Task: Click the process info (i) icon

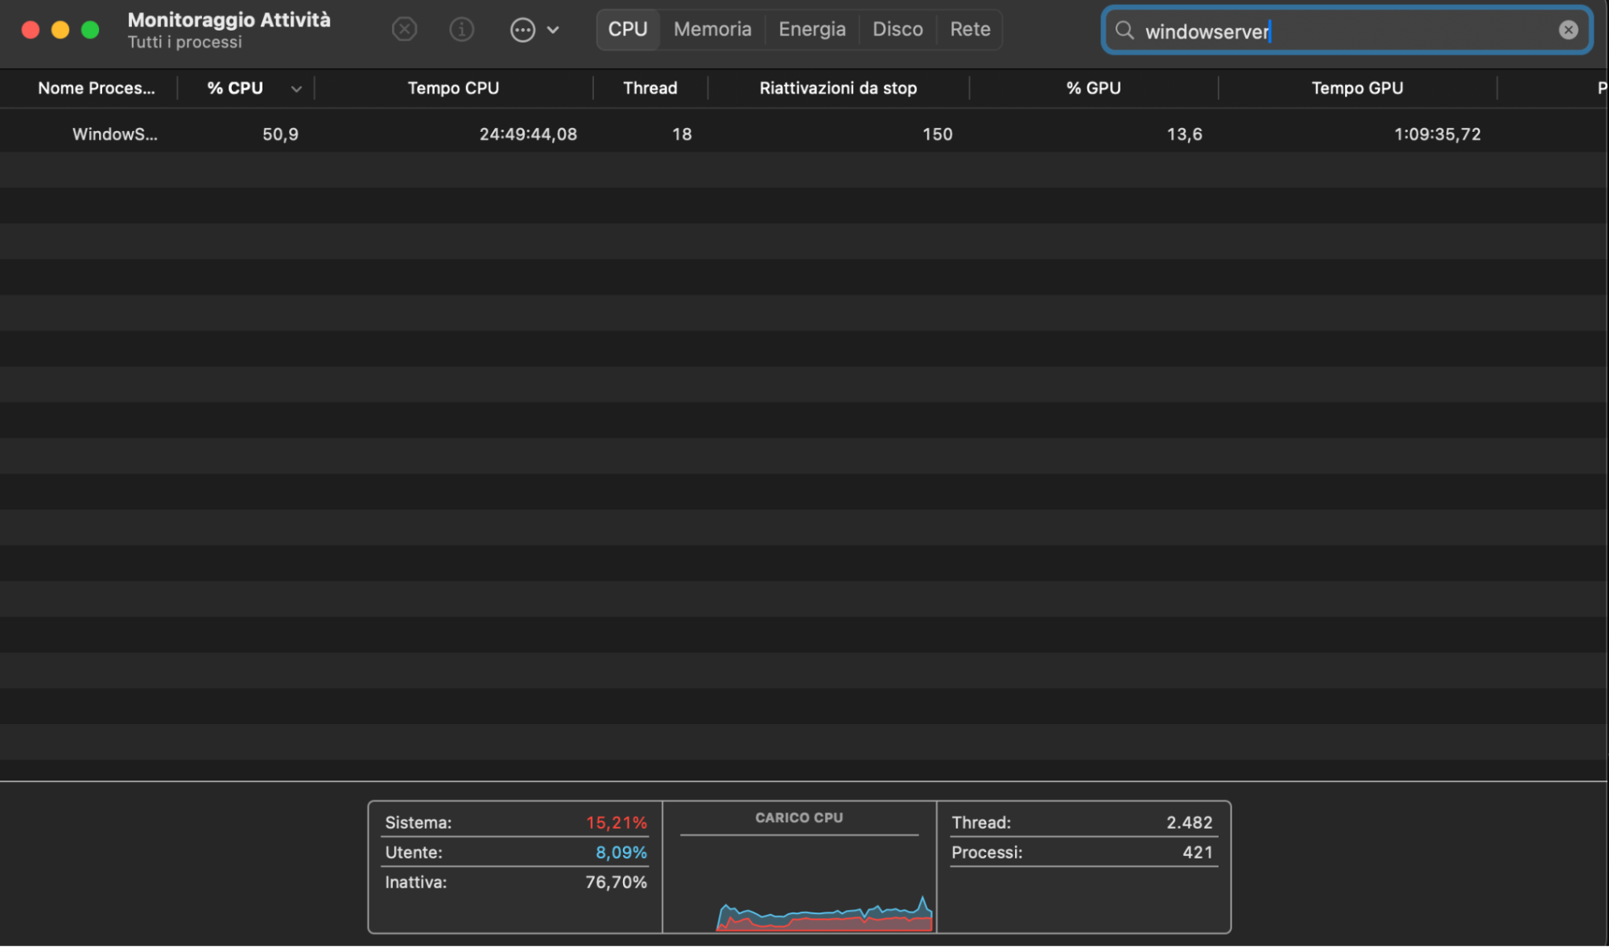Action: (x=461, y=30)
